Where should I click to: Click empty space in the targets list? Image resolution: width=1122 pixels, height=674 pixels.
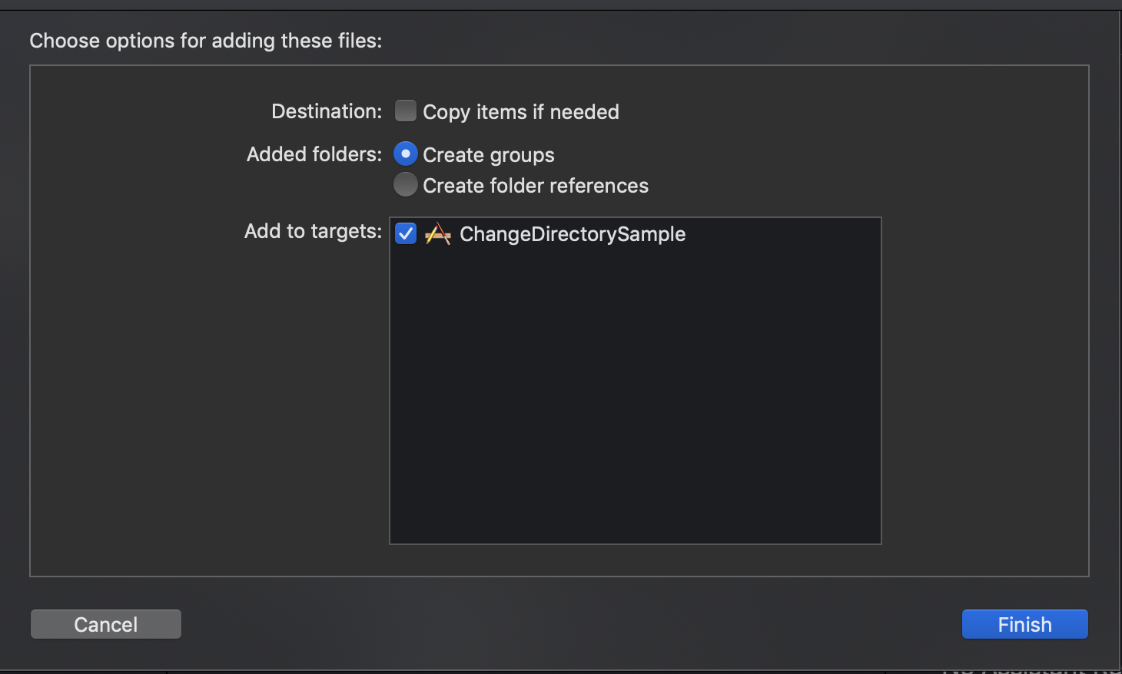[635, 399]
